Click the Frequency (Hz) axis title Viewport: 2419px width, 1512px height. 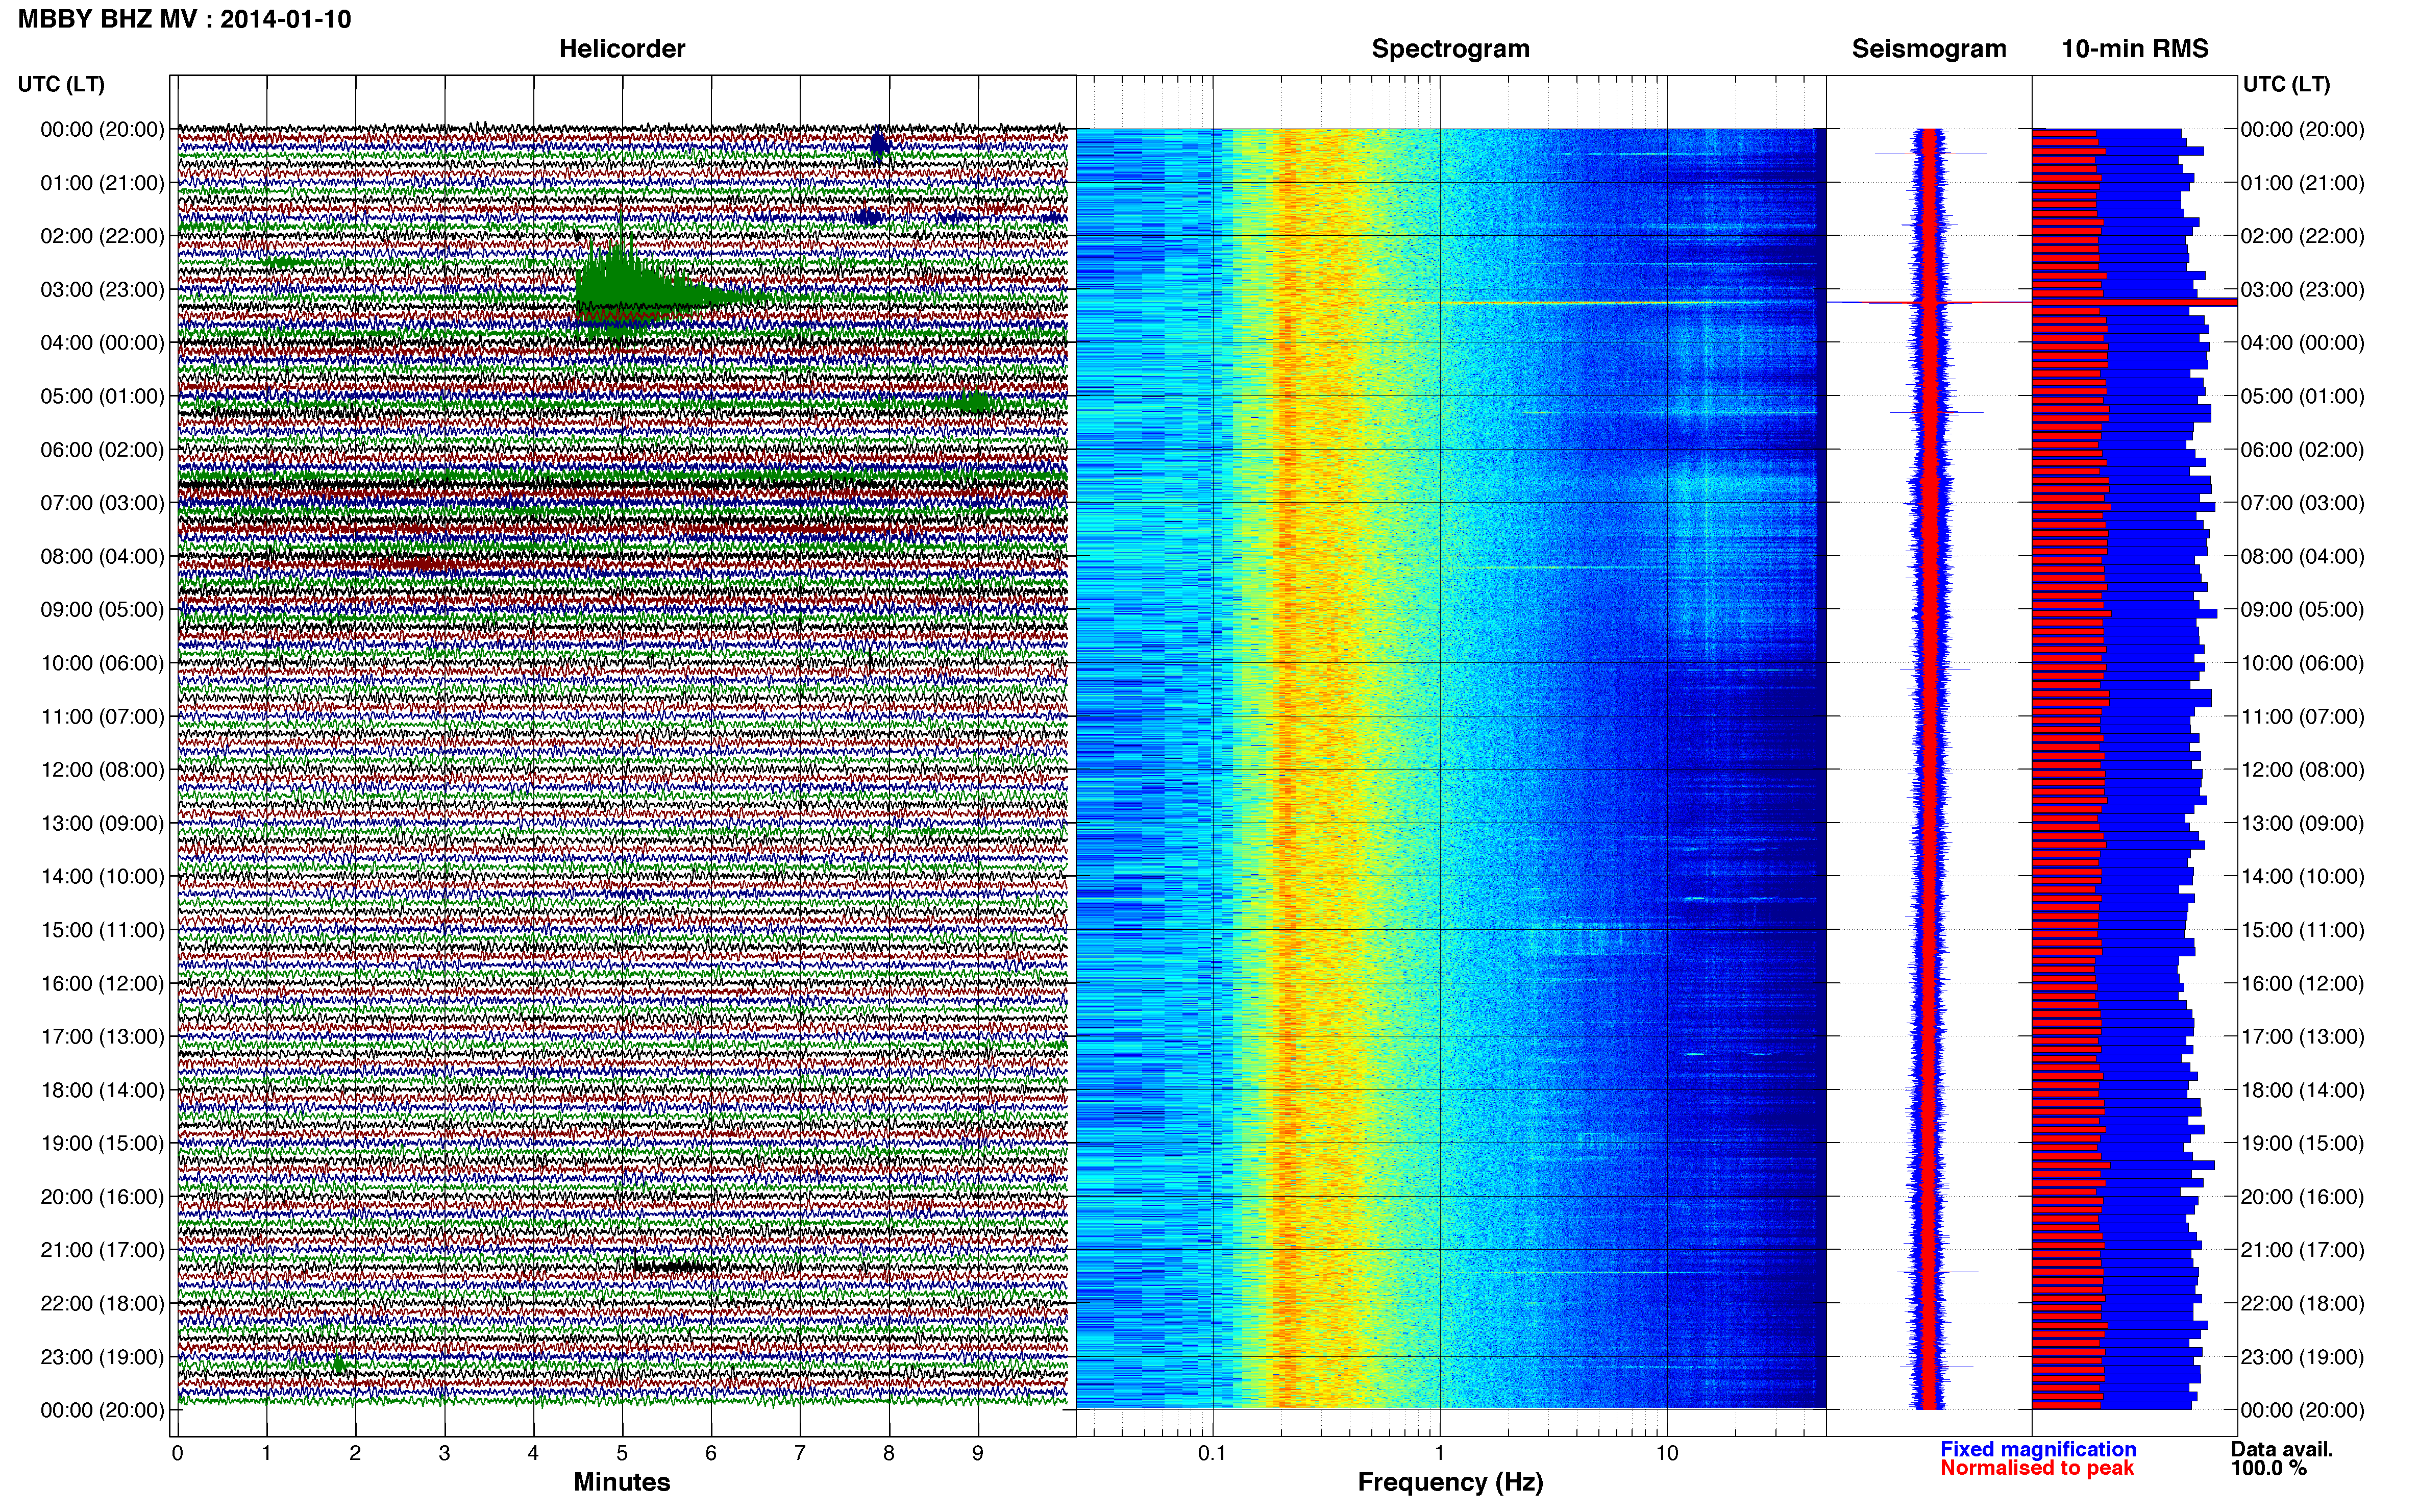tap(1450, 1482)
